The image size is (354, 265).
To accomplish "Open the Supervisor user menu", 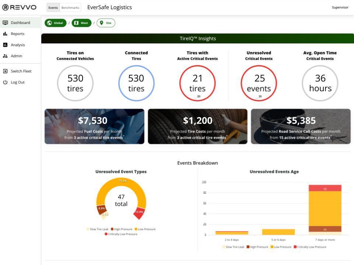I will coord(340,7).
